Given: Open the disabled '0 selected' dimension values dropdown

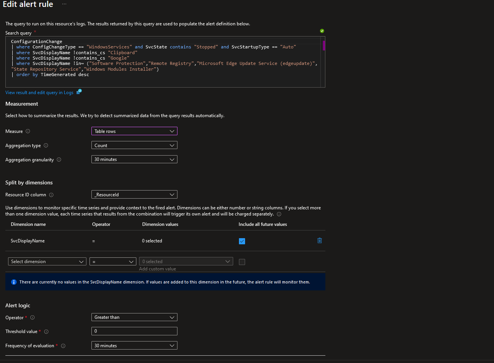Looking at the screenshot, I should pos(186,261).
